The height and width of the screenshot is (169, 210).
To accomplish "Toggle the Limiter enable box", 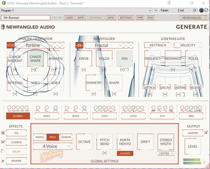I will pos(206,133).
